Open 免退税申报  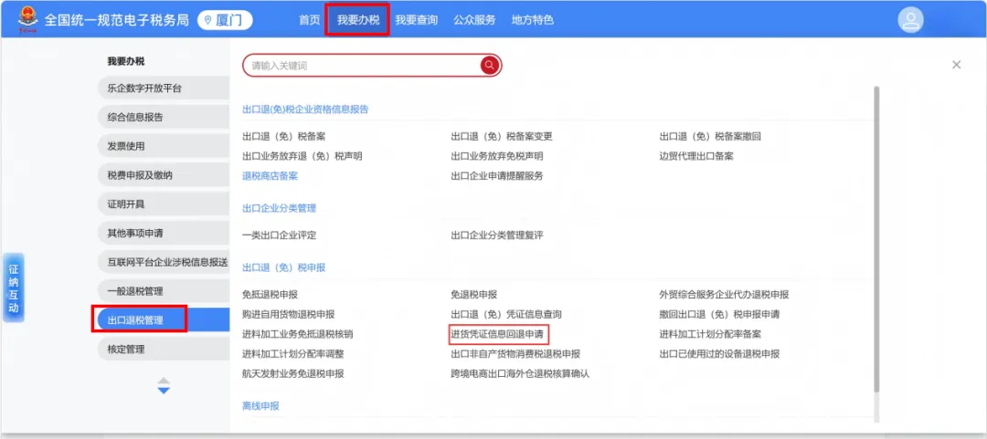(x=474, y=295)
